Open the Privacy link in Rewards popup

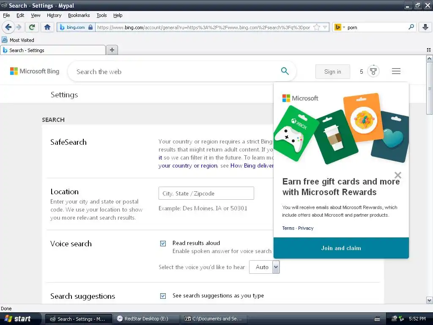(x=306, y=228)
